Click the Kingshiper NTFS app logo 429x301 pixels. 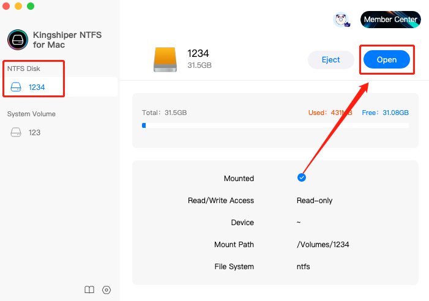[x=18, y=40]
